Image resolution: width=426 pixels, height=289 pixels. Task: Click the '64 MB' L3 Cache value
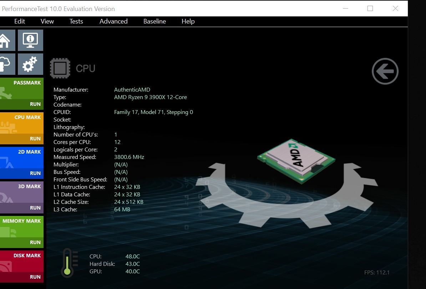click(x=122, y=210)
